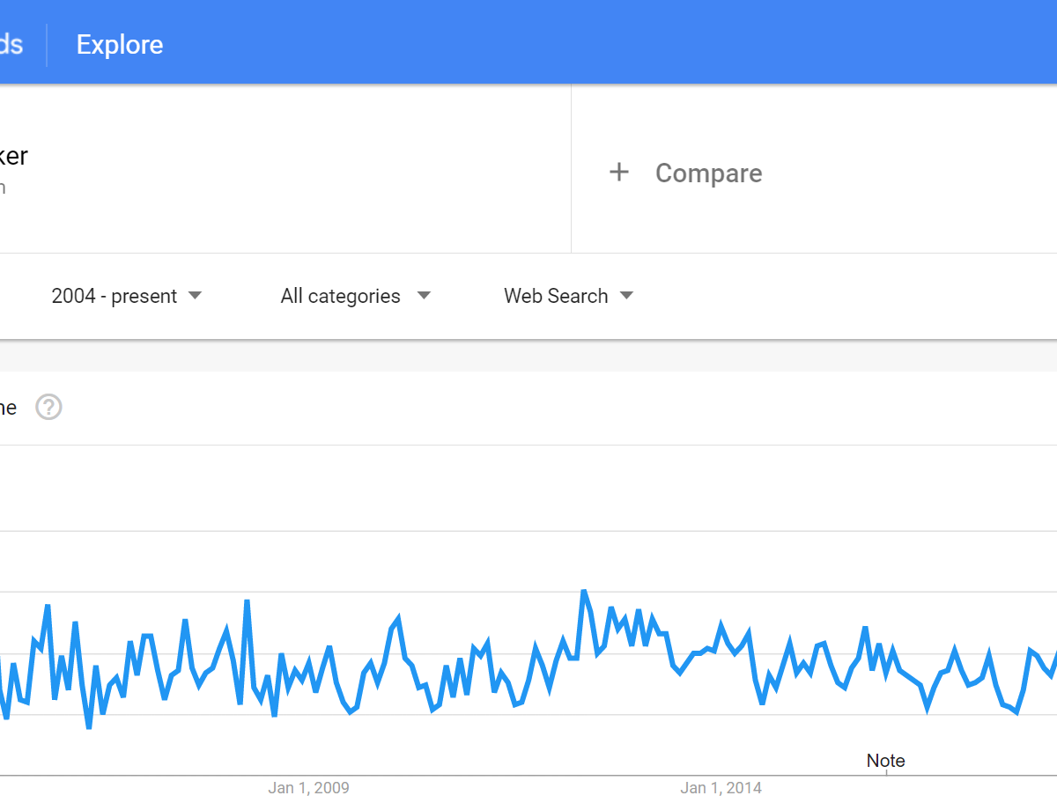
Task: Click the Explore header title
Action: pos(120,45)
